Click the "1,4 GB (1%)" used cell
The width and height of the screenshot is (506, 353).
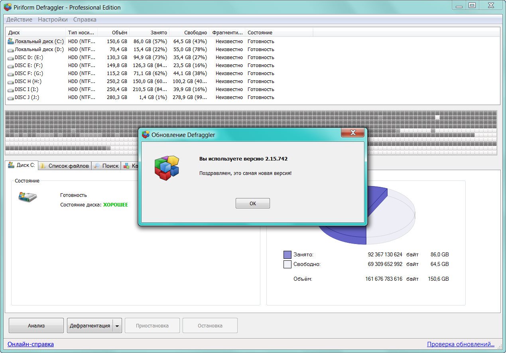(x=153, y=97)
